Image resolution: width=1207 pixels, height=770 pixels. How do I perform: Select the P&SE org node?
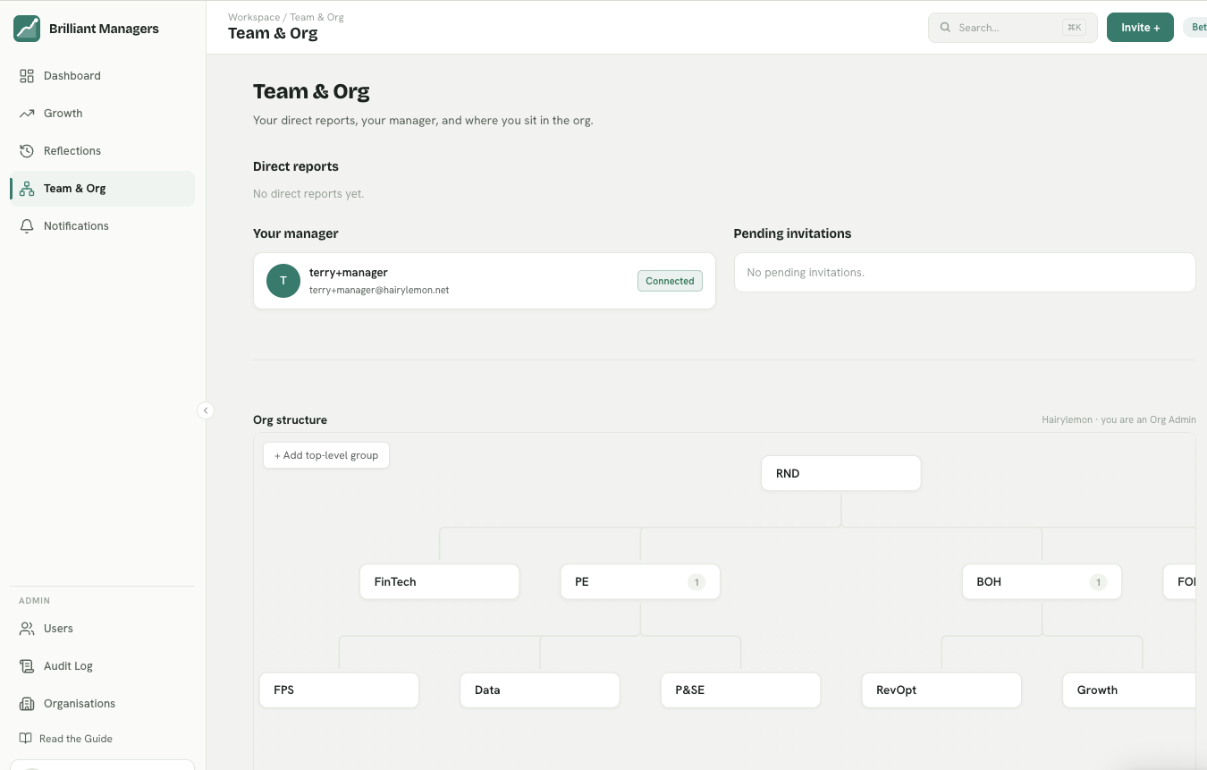coord(740,690)
